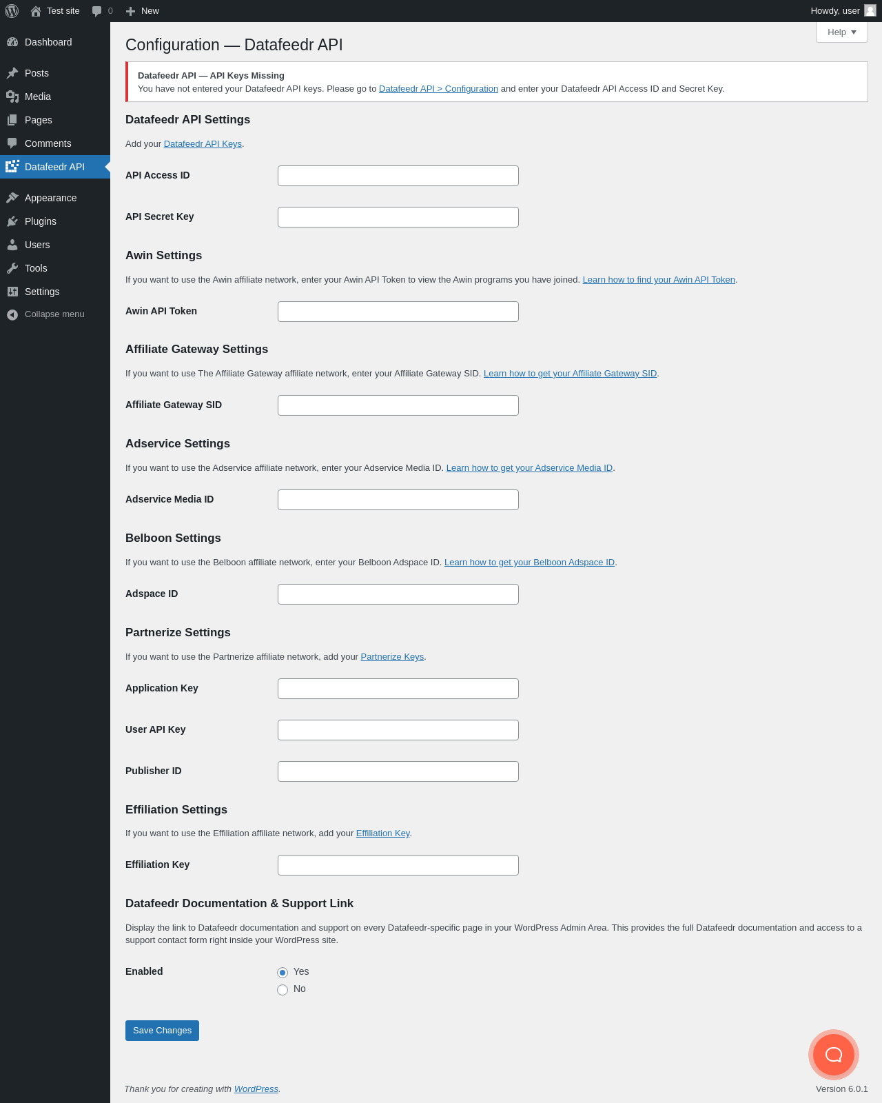Open the live chat support bubble
Image resolution: width=882 pixels, height=1103 pixels.
point(833,1054)
